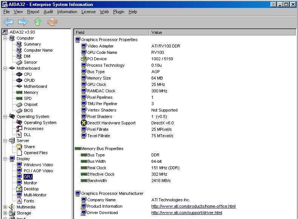The width and height of the screenshot is (298, 219).
Task: Open the Report menu
Action: tap(33, 12)
